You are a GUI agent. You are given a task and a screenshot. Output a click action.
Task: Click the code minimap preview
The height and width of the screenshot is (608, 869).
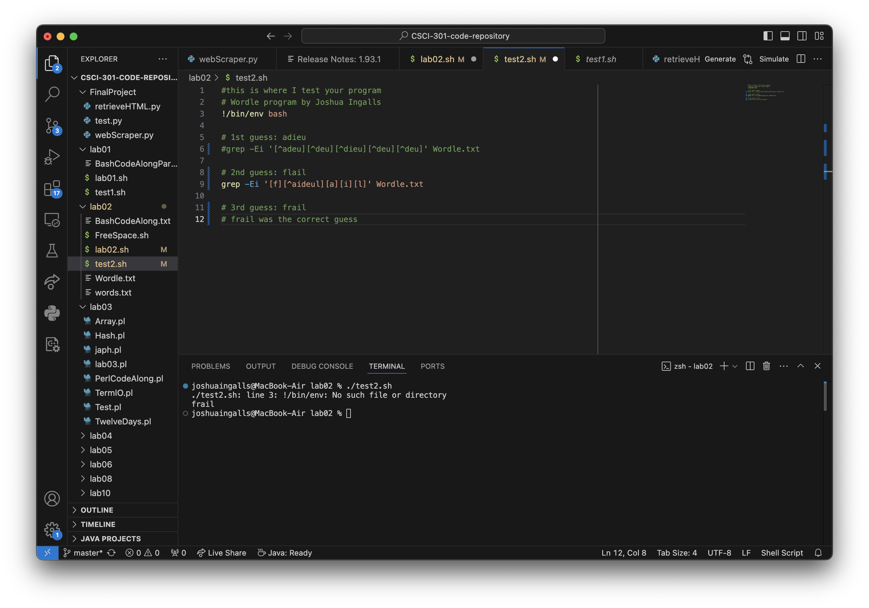765,92
